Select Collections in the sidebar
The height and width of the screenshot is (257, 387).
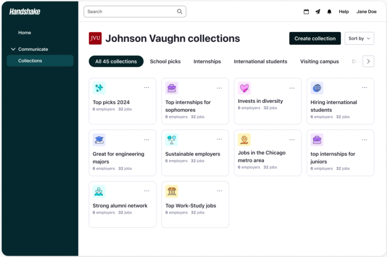coord(40,60)
